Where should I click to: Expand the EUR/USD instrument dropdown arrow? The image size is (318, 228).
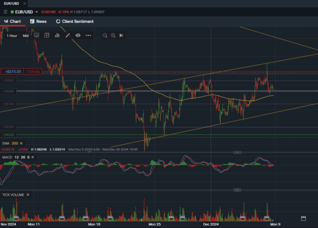[37, 12]
